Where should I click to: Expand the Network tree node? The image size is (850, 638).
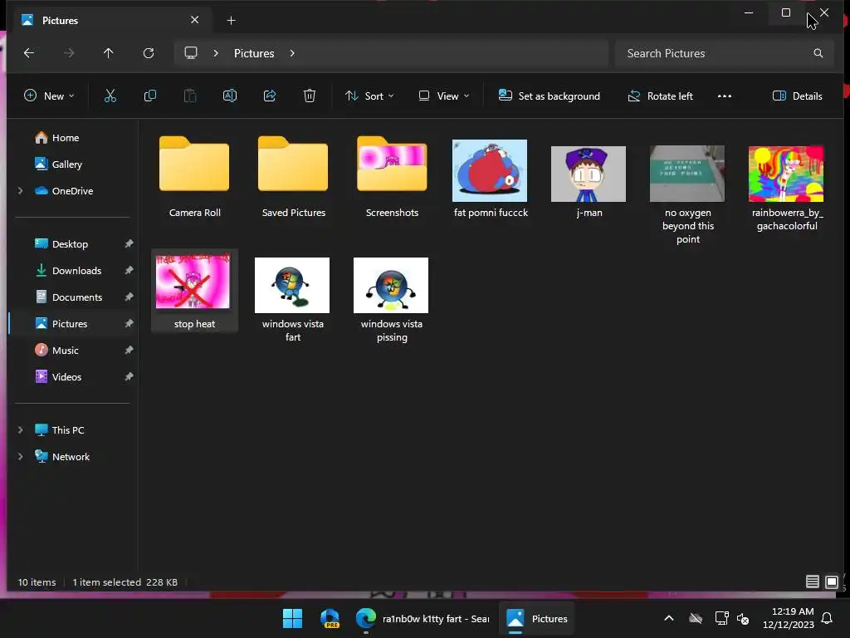pos(21,457)
